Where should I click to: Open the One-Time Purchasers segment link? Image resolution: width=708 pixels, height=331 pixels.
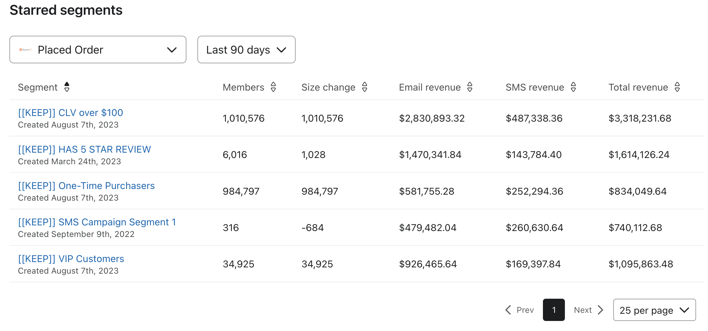[86, 186]
